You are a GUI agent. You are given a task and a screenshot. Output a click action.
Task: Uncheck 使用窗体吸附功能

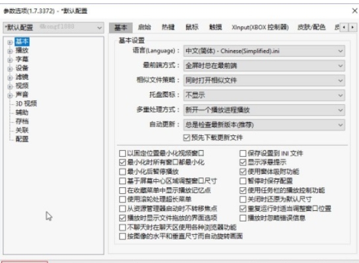243,172
